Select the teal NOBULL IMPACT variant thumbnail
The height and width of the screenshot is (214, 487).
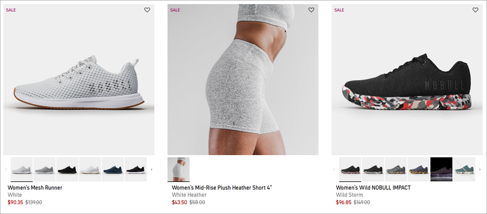pyautogui.click(x=464, y=169)
